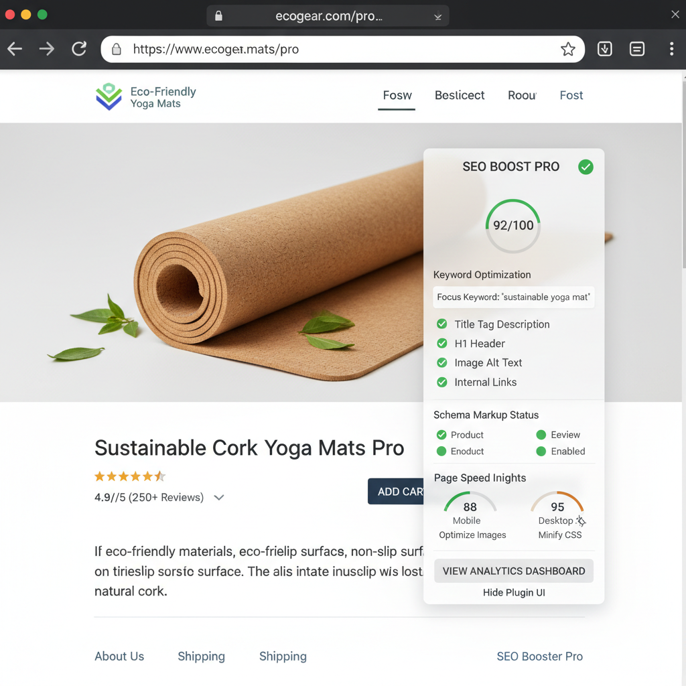Viewport: 686px width, 686px height.
Task: Click the address bar URL field
Action: (x=342, y=49)
